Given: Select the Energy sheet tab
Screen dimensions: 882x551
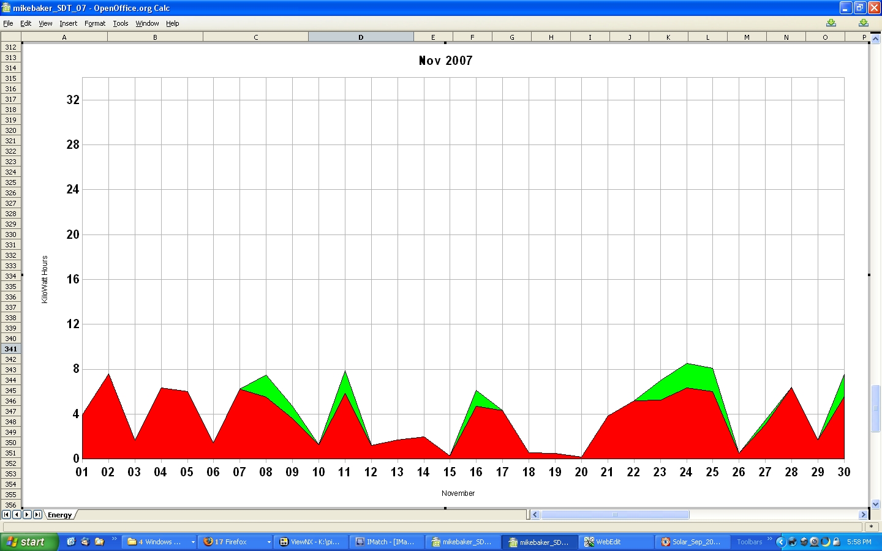Looking at the screenshot, I should point(59,515).
